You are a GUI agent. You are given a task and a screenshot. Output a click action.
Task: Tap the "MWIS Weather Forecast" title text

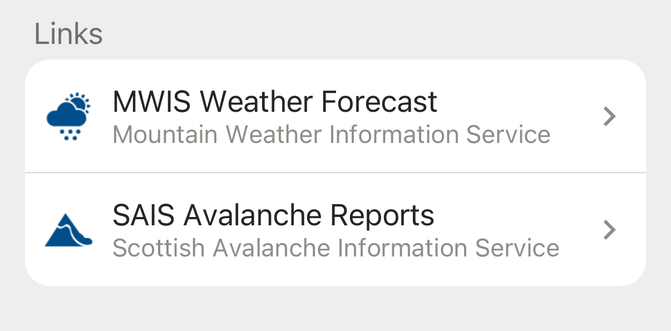click(275, 102)
